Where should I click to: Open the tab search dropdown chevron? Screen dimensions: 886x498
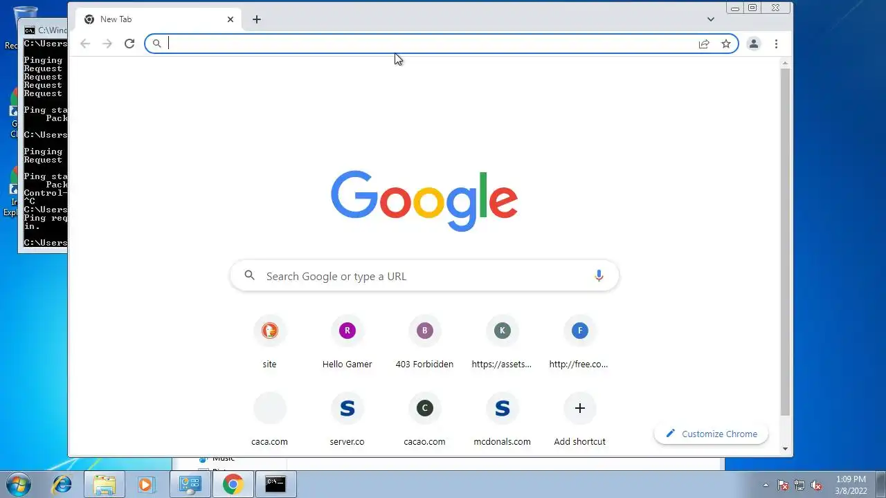tap(711, 19)
